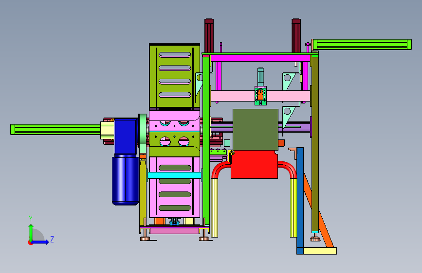Screen dimensions: 422x273
Task: Click the small teal motor on pink beam
Action: click(x=260, y=77)
